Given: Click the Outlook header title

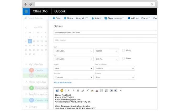Looking at the screenshot, I should [60, 11].
